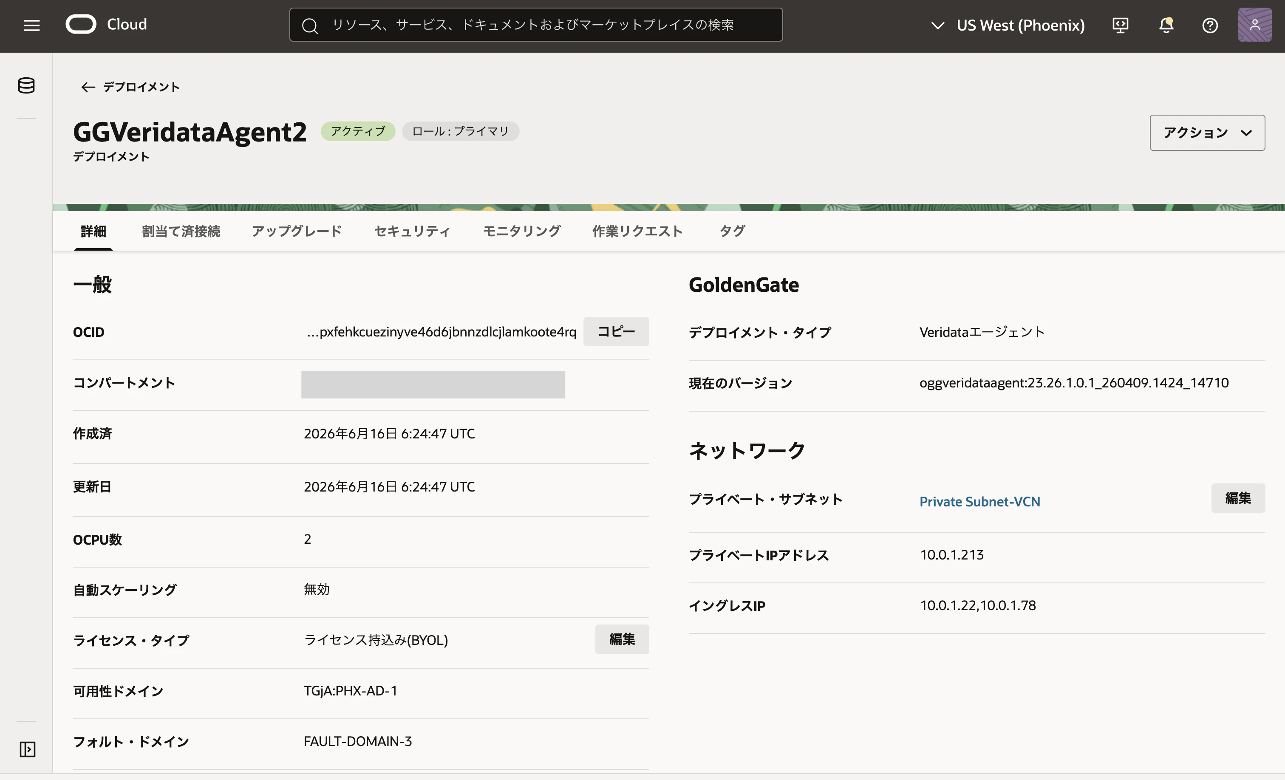1285x780 pixels.
Task: Open the user profile avatar
Action: click(x=1255, y=25)
